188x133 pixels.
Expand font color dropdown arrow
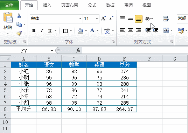tap(97, 31)
